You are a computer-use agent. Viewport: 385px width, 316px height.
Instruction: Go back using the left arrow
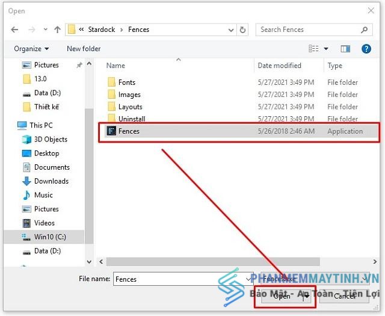(14, 29)
